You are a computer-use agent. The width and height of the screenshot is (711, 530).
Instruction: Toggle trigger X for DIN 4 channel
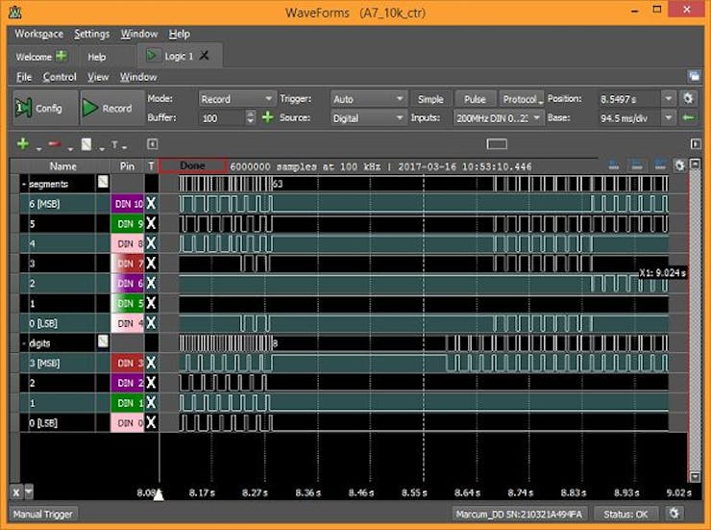click(x=151, y=323)
